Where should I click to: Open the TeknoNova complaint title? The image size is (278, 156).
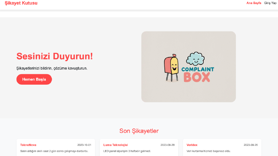(x=28, y=145)
